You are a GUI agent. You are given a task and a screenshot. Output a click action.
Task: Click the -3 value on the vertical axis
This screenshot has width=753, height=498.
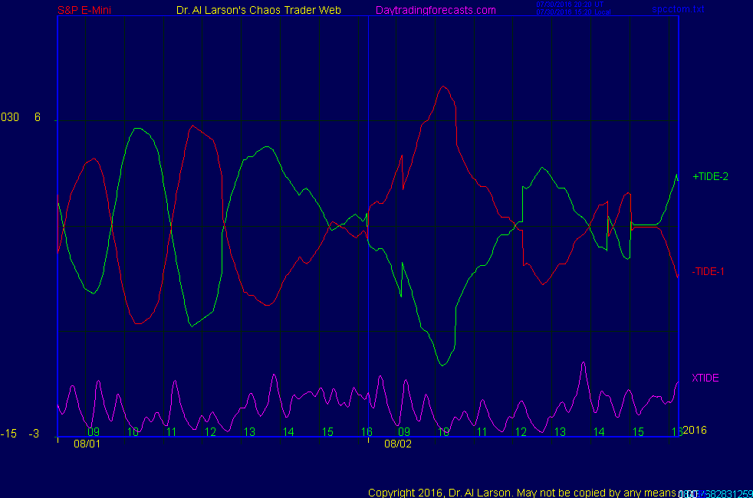[34, 434]
